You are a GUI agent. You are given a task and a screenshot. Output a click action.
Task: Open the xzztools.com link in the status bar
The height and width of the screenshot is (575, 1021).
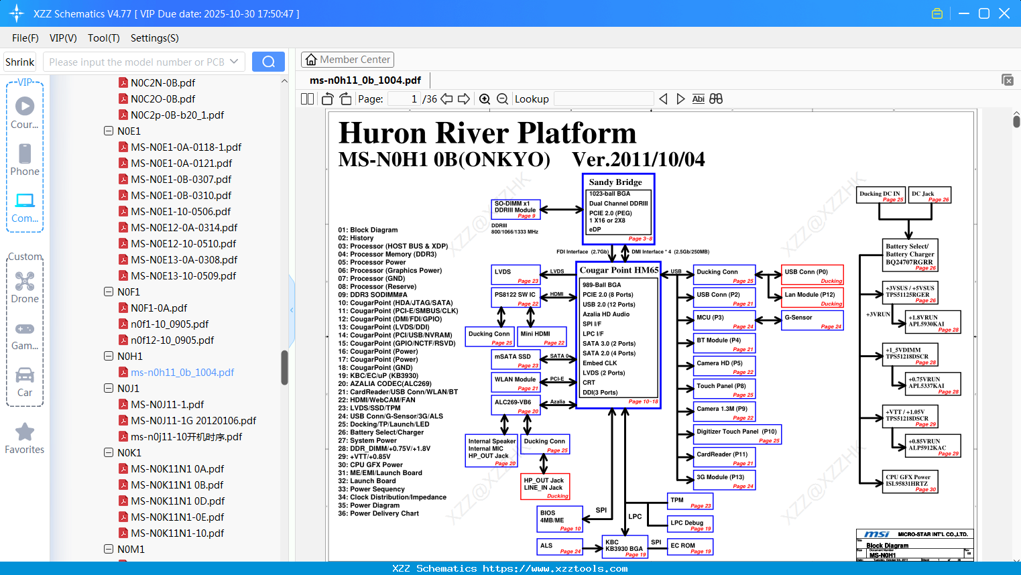[x=555, y=568]
